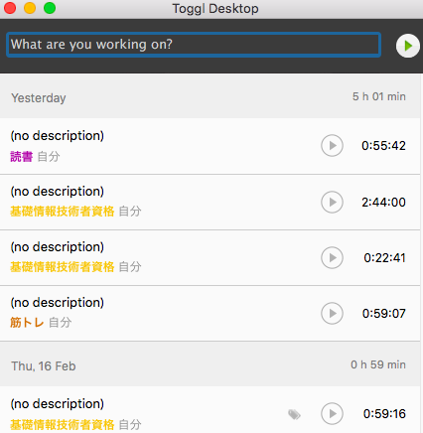Click tag icon on 0:59:16 entry
423x433 pixels.
point(294,414)
